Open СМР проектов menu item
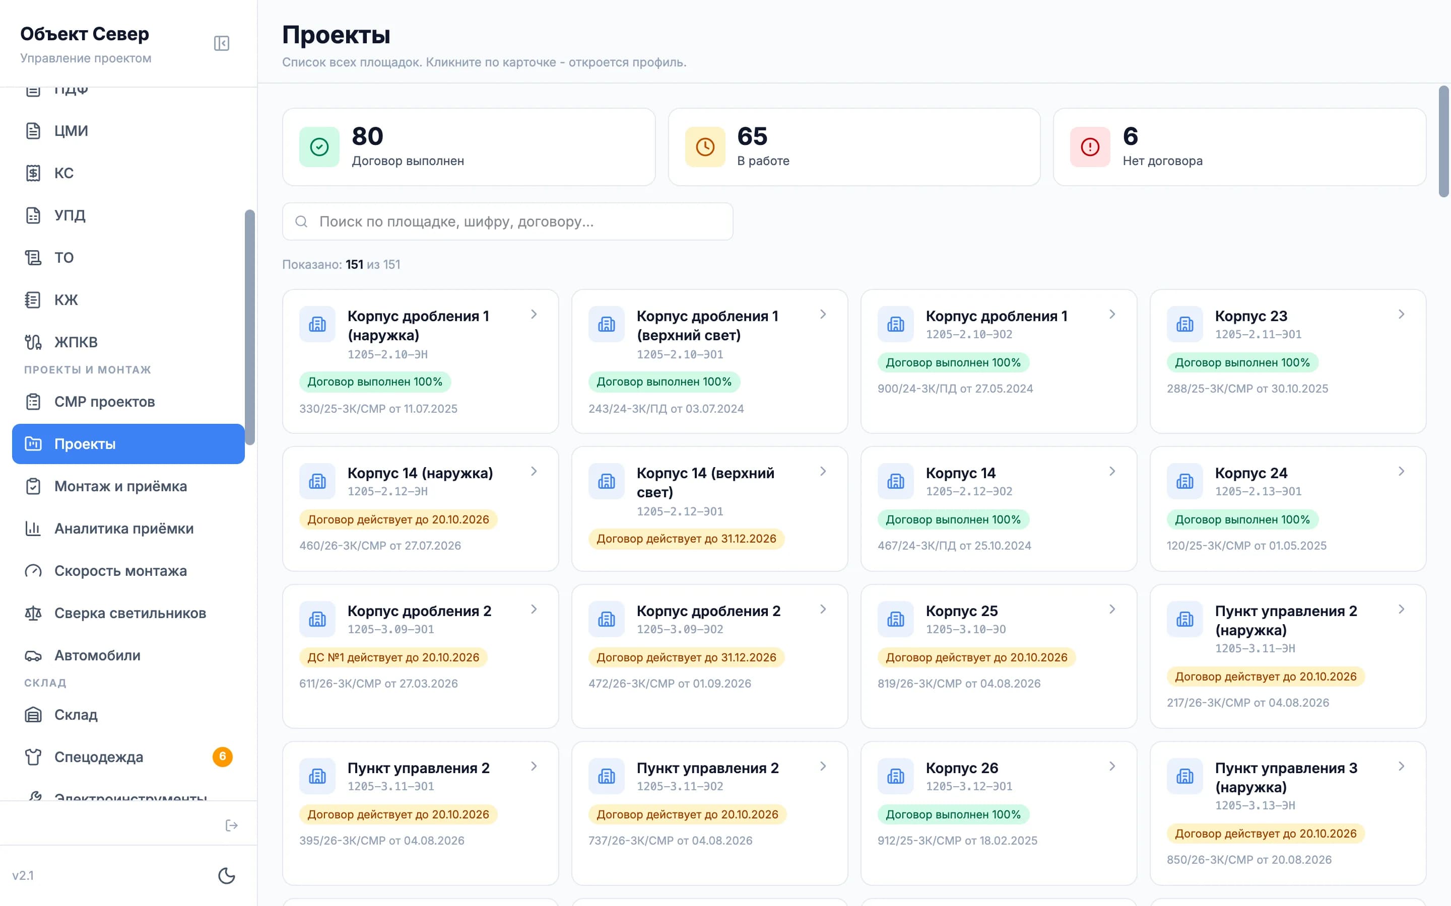The image size is (1451, 906). [128, 402]
